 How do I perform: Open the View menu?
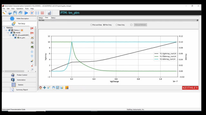13,9
